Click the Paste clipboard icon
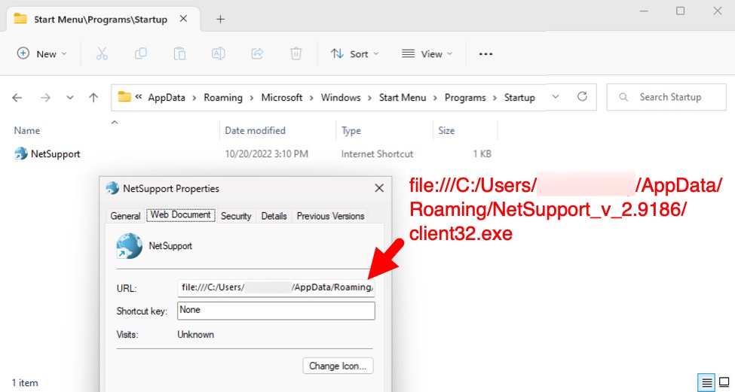This screenshot has width=735, height=392. coord(179,53)
